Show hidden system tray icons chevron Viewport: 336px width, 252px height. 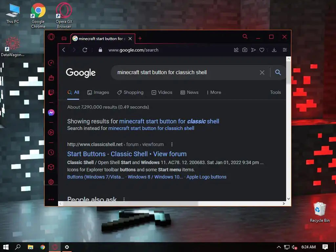(279, 247)
